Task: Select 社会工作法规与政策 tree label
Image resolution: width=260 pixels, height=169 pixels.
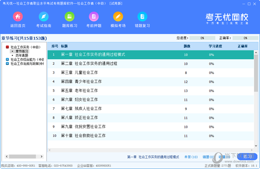Action: (27, 64)
